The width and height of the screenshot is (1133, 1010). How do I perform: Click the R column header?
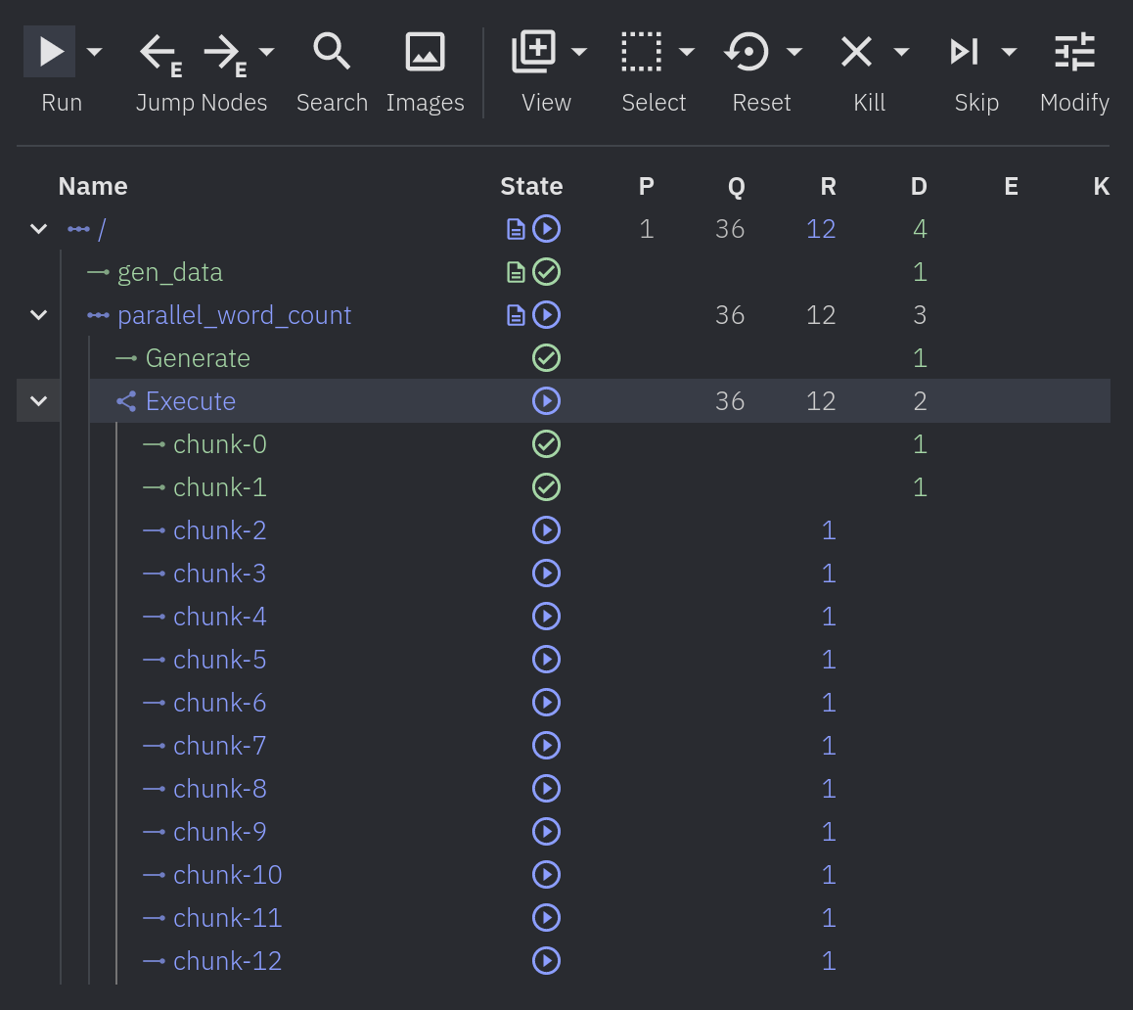828,187
